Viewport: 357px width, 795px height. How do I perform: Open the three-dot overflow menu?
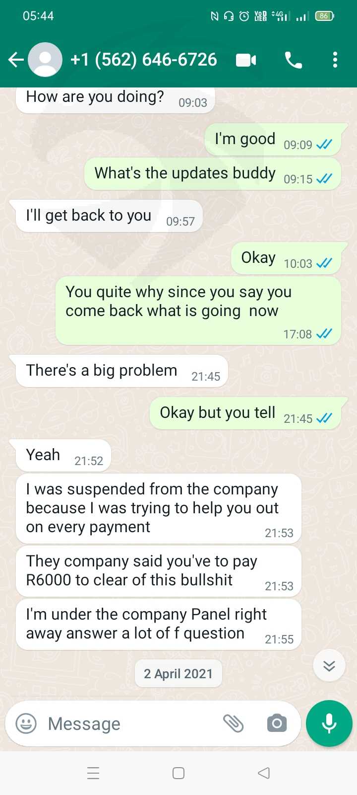[335, 60]
